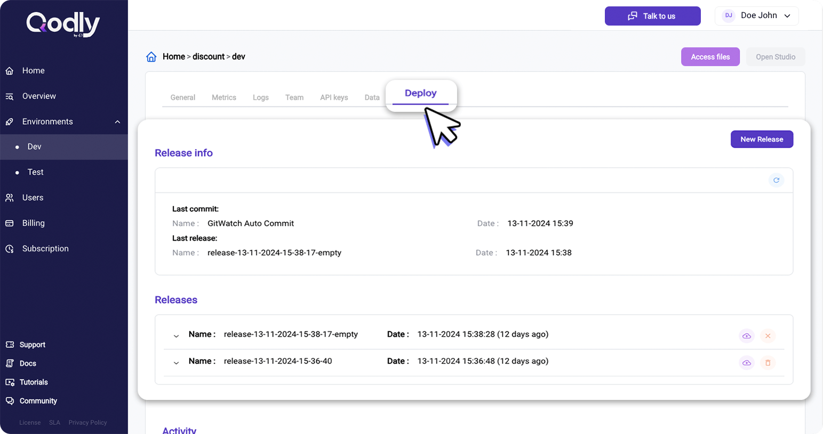Open the Privacy Policy link
Viewport: 823px width, 434px height.
coord(87,422)
